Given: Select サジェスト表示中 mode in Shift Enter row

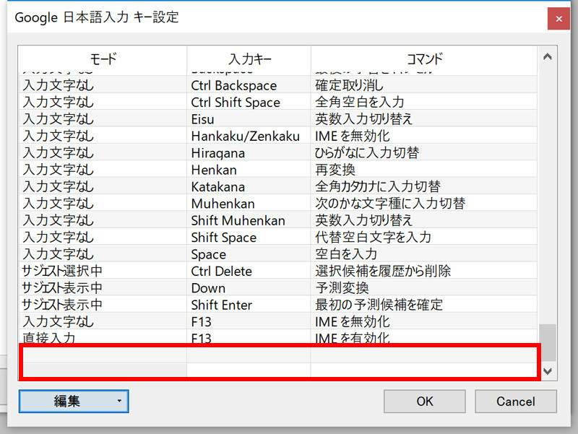Looking at the screenshot, I should coord(103,305).
